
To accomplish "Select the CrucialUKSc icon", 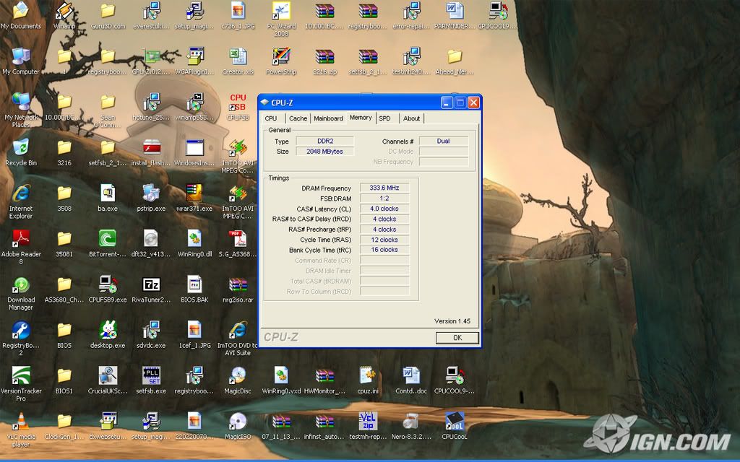I will pyautogui.click(x=108, y=376).
